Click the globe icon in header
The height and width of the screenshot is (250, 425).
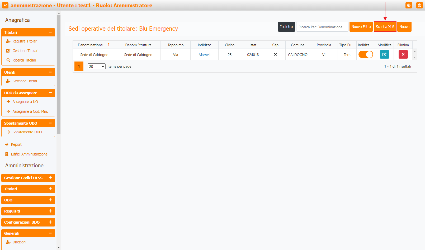(x=409, y=5)
